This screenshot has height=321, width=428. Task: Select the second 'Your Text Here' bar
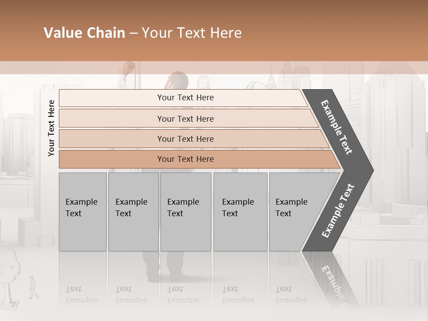189,118
